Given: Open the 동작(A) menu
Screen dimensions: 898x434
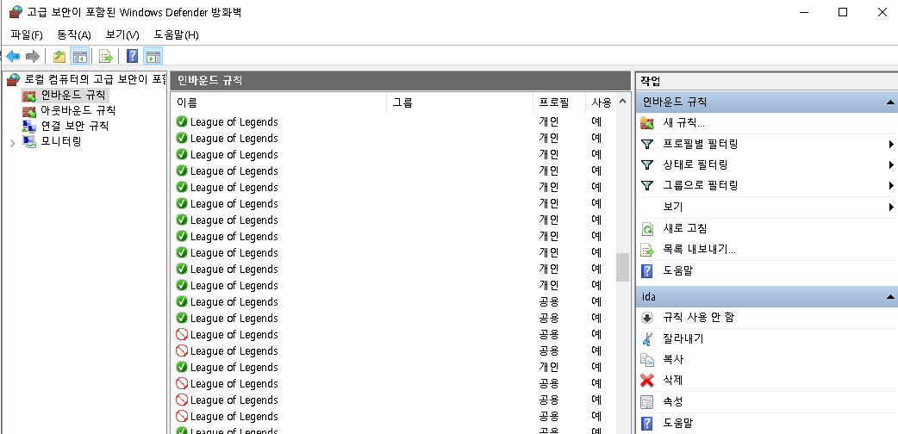Looking at the screenshot, I should [x=74, y=35].
